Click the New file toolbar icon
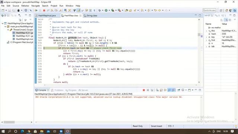This screenshot has width=238, height=134. tap(3, 10)
